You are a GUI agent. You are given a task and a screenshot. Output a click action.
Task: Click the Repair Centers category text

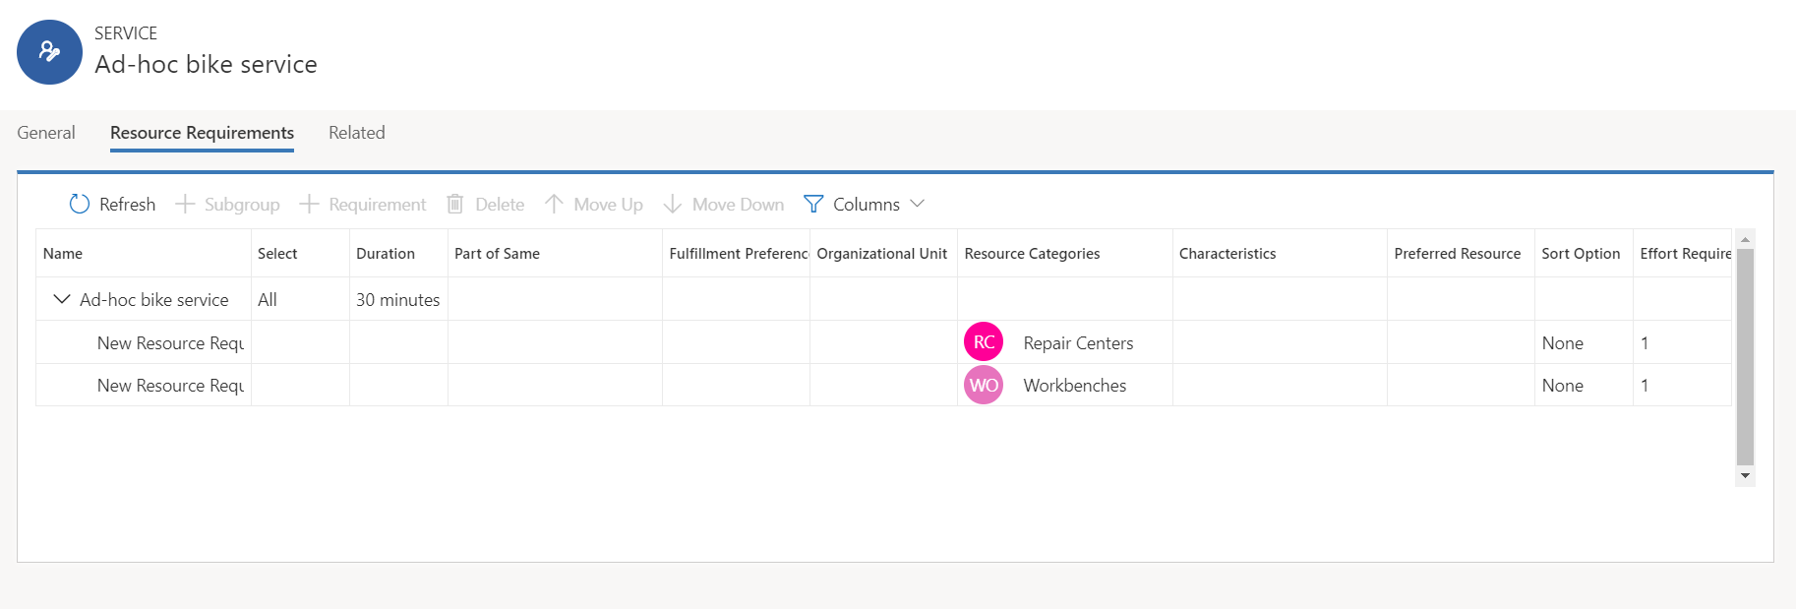tap(1078, 343)
